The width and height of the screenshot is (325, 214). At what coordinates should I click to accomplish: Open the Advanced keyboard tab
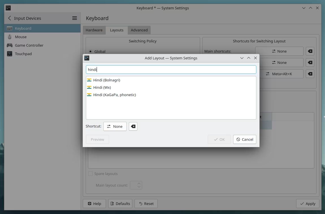[139, 30]
